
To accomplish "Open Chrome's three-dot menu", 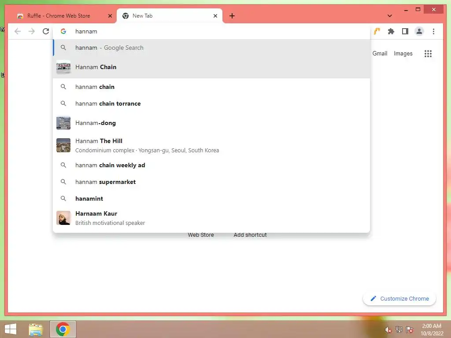I will 433,31.
